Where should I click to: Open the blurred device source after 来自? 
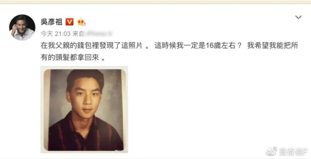(98, 33)
